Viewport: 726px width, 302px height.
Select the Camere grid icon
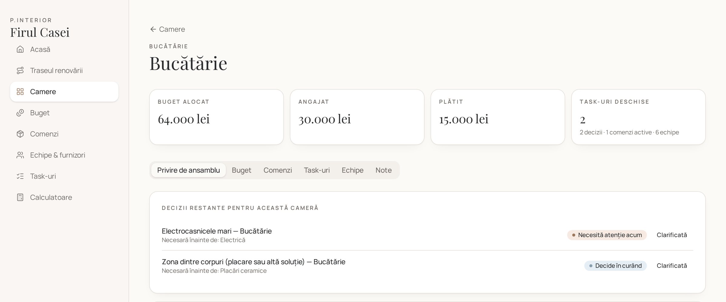pyautogui.click(x=20, y=92)
